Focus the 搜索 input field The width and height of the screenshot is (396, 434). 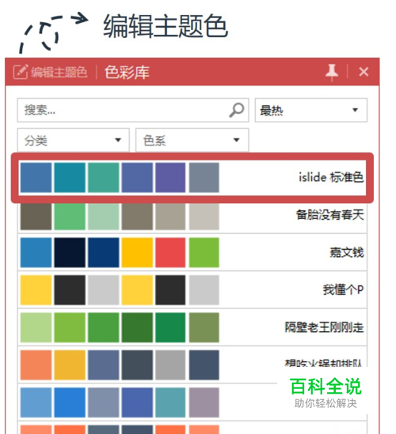tap(133, 110)
